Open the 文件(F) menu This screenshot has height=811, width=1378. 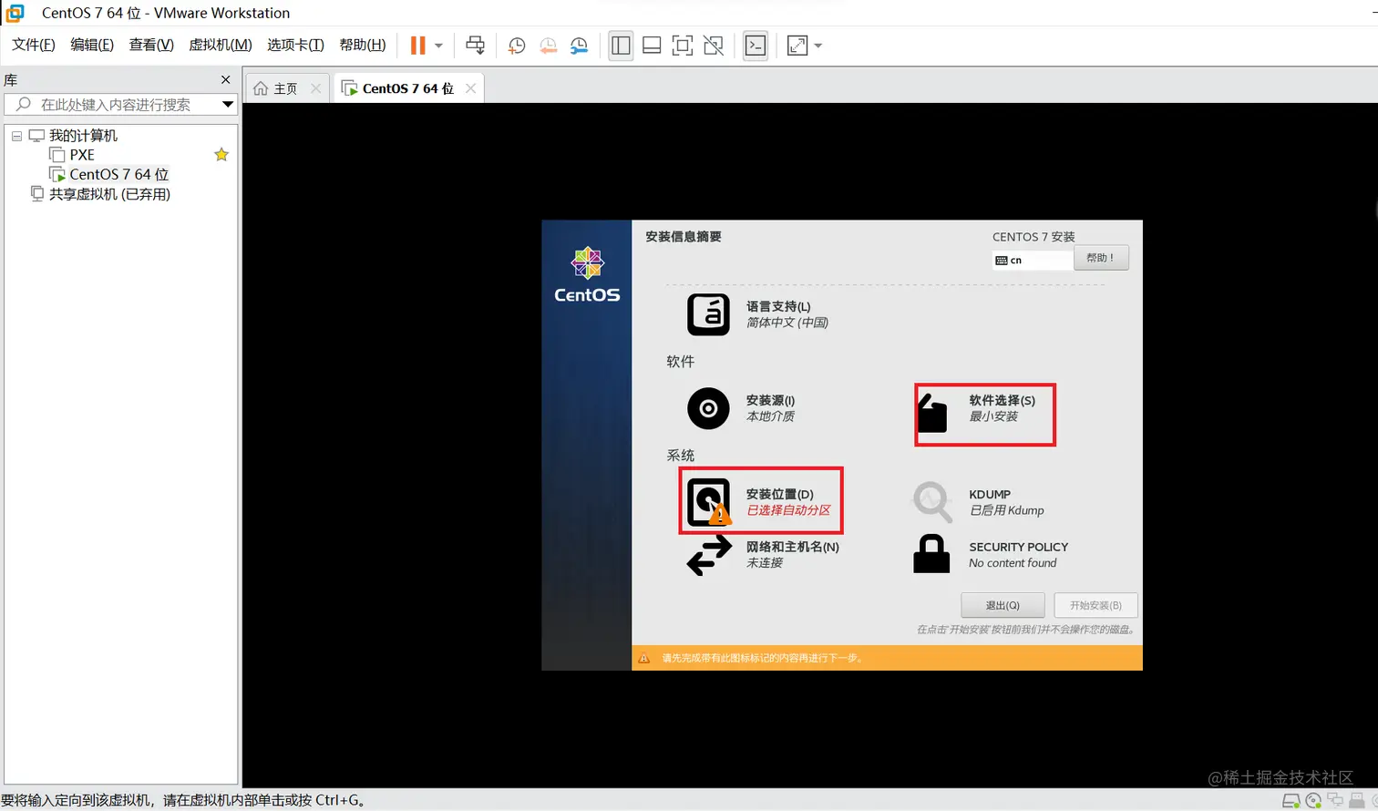(x=34, y=45)
